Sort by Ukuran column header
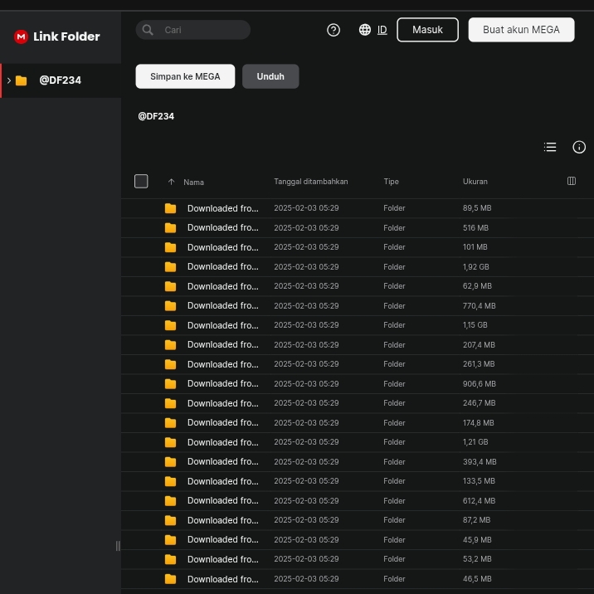This screenshot has width=594, height=594. pos(475,182)
